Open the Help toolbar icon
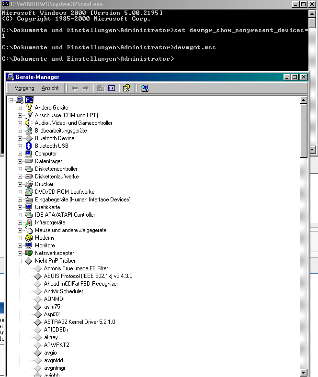The width and height of the screenshot is (318, 377). 126,88
